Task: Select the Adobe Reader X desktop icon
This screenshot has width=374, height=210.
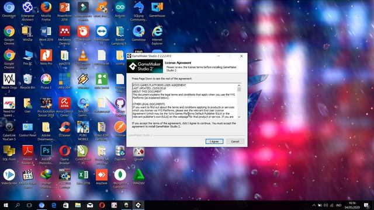Action: pos(27,154)
